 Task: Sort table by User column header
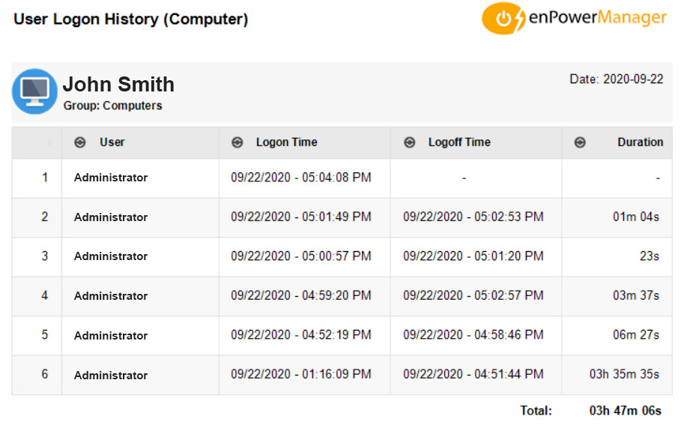pos(112,142)
